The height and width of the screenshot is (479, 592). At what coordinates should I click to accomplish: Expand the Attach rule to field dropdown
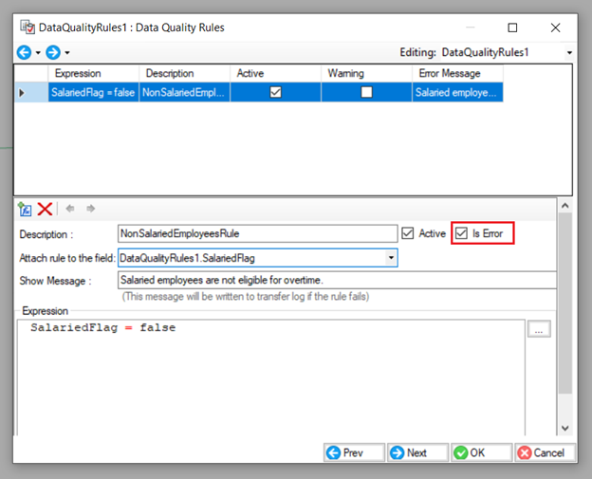(x=391, y=257)
